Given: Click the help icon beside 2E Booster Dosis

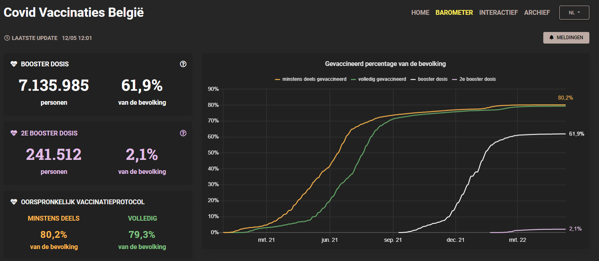Looking at the screenshot, I should pyautogui.click(x=183, y=133).
